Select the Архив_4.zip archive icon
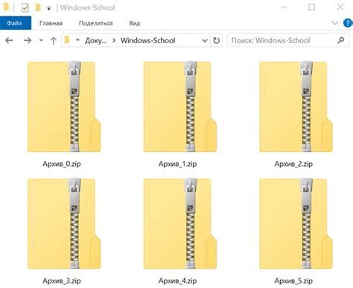This screenshot has width=353, height=288. (x=180, y=223)
